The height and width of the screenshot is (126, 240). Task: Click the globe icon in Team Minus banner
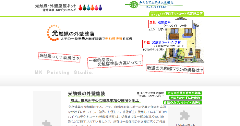point(134,4)
